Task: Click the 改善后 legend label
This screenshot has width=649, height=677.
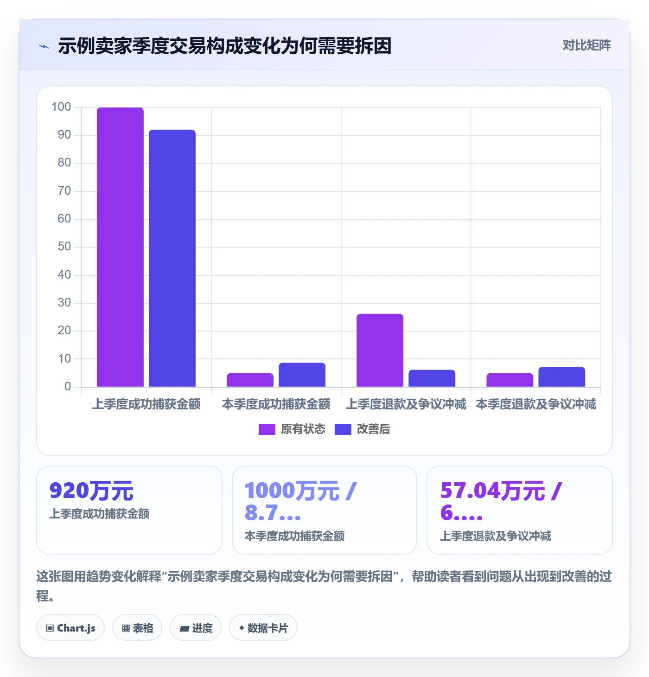Action: tap(373, 429)
